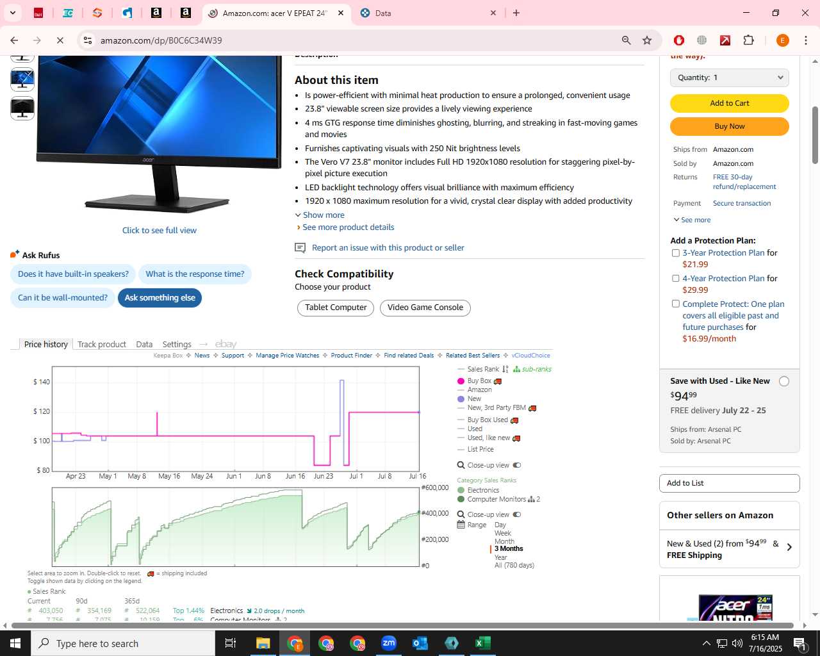Choose Video Game Console compatibility button
Image resolution: width=820 pixels, height=656 pixels.
[x=425, y=308]
